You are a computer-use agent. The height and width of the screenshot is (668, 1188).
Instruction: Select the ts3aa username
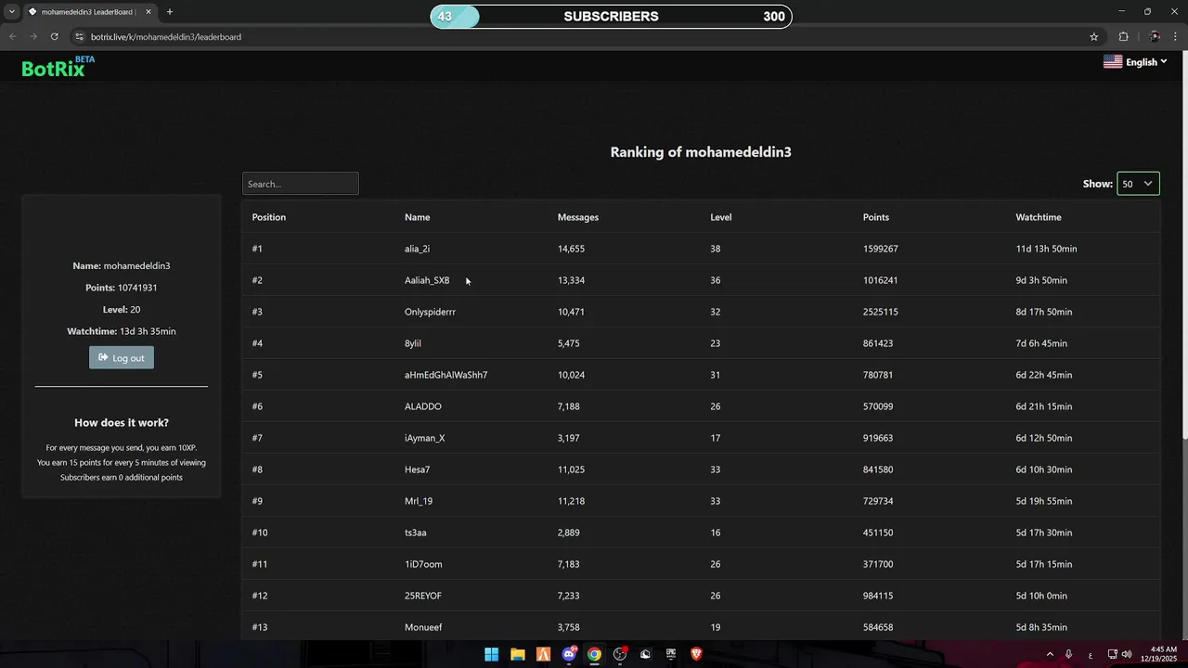[415, 533]
